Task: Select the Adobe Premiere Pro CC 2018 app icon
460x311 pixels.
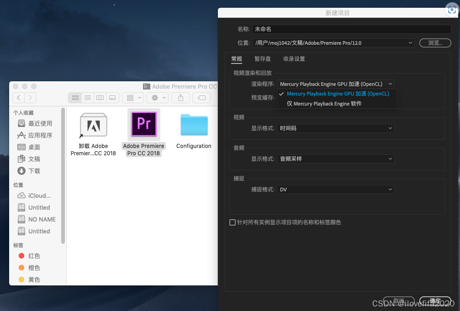Action: click(144, 124)
